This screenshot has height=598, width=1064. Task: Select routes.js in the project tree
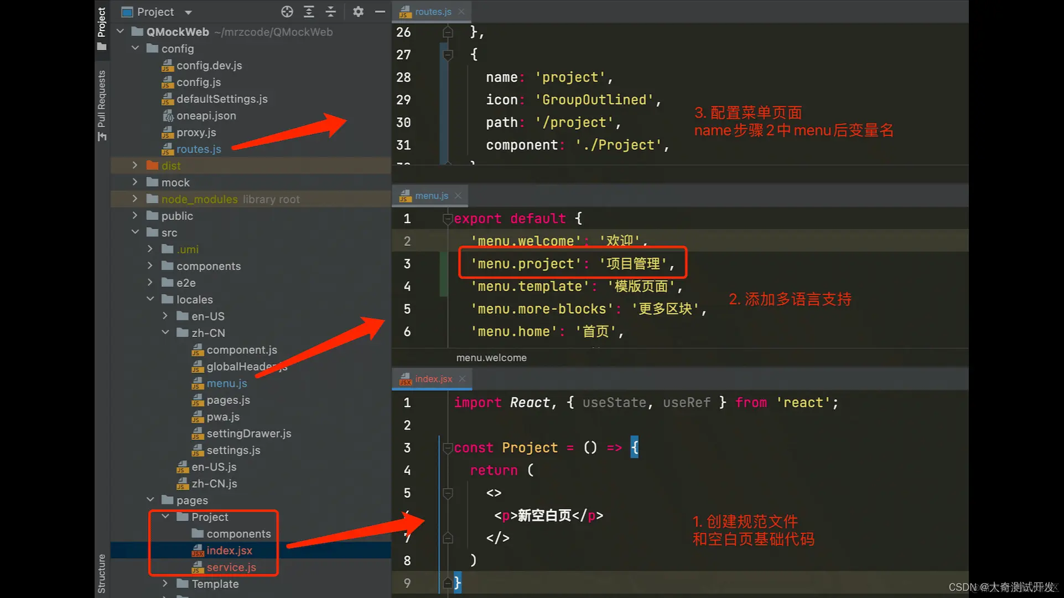tap(199, 149)
